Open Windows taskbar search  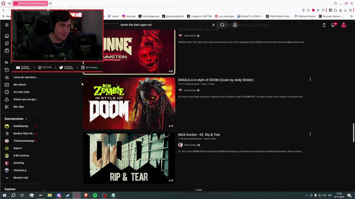[x=13, y=195]
